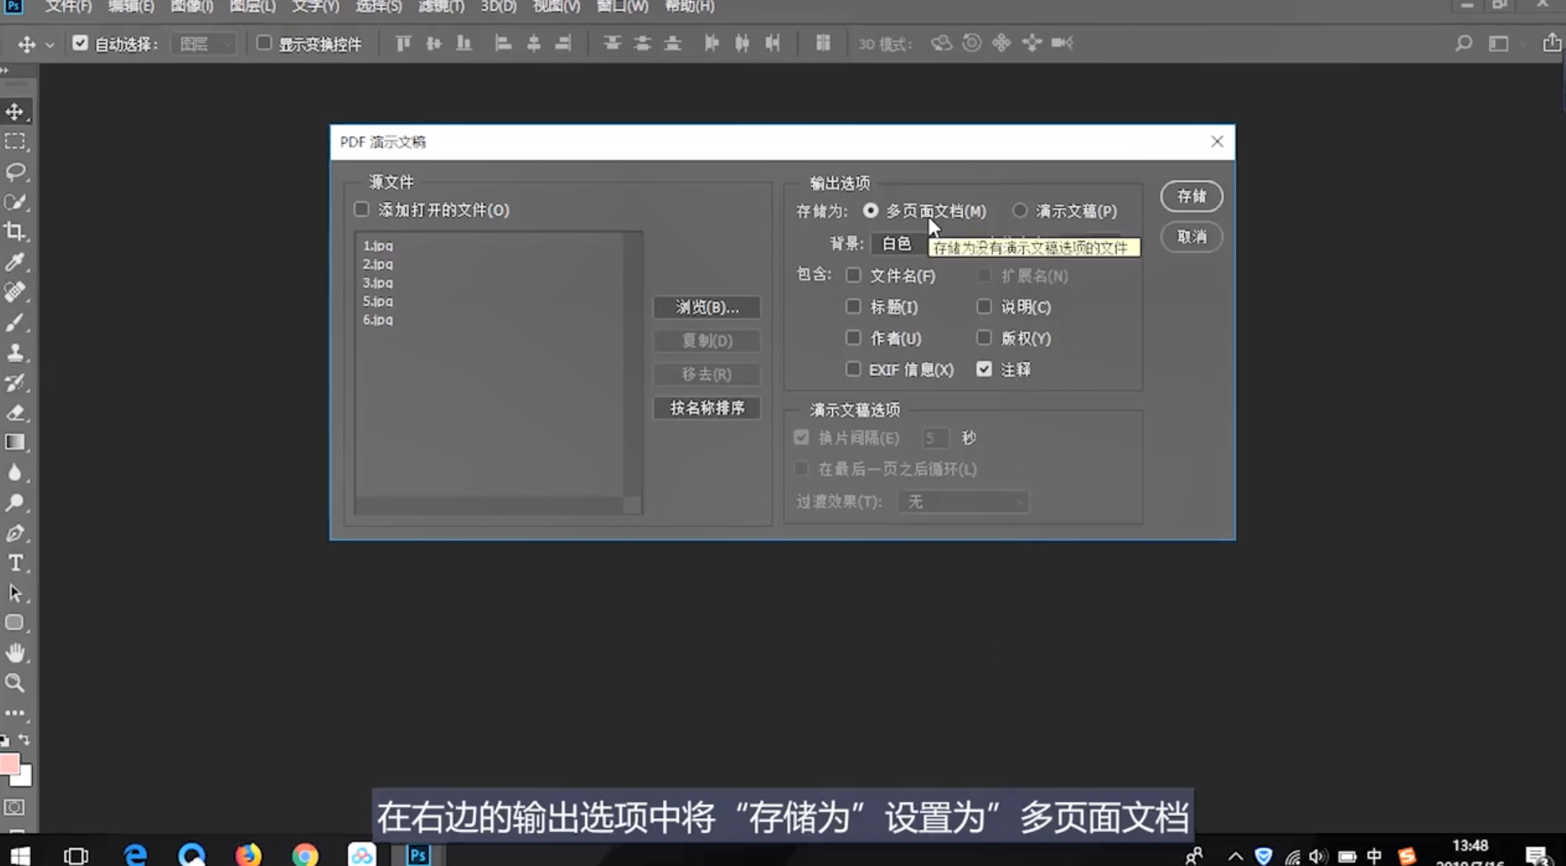Check the EXIF 信息(X) option
The height and width of the screenshot is (866, 1566).
[853, 369]
